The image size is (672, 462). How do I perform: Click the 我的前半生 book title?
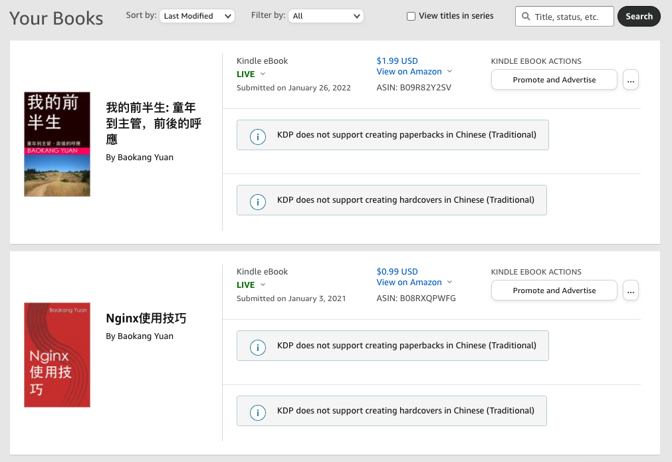coord(154,124)
